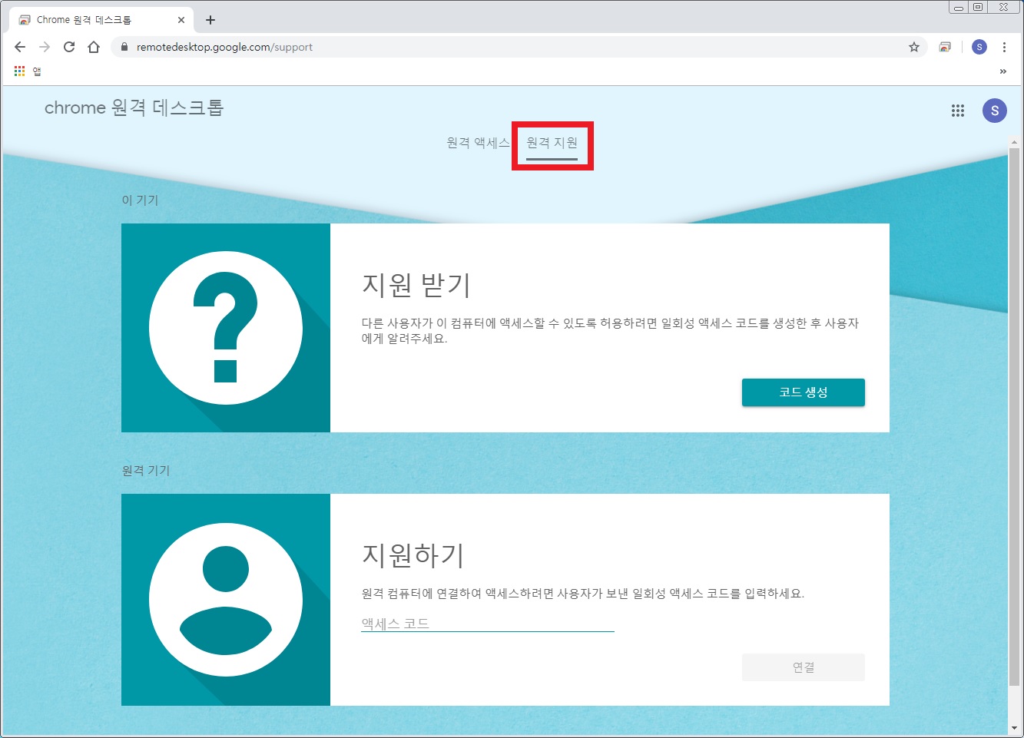
Task: Open the Chrome three-dot menu
Action: tap(1004, 47)
